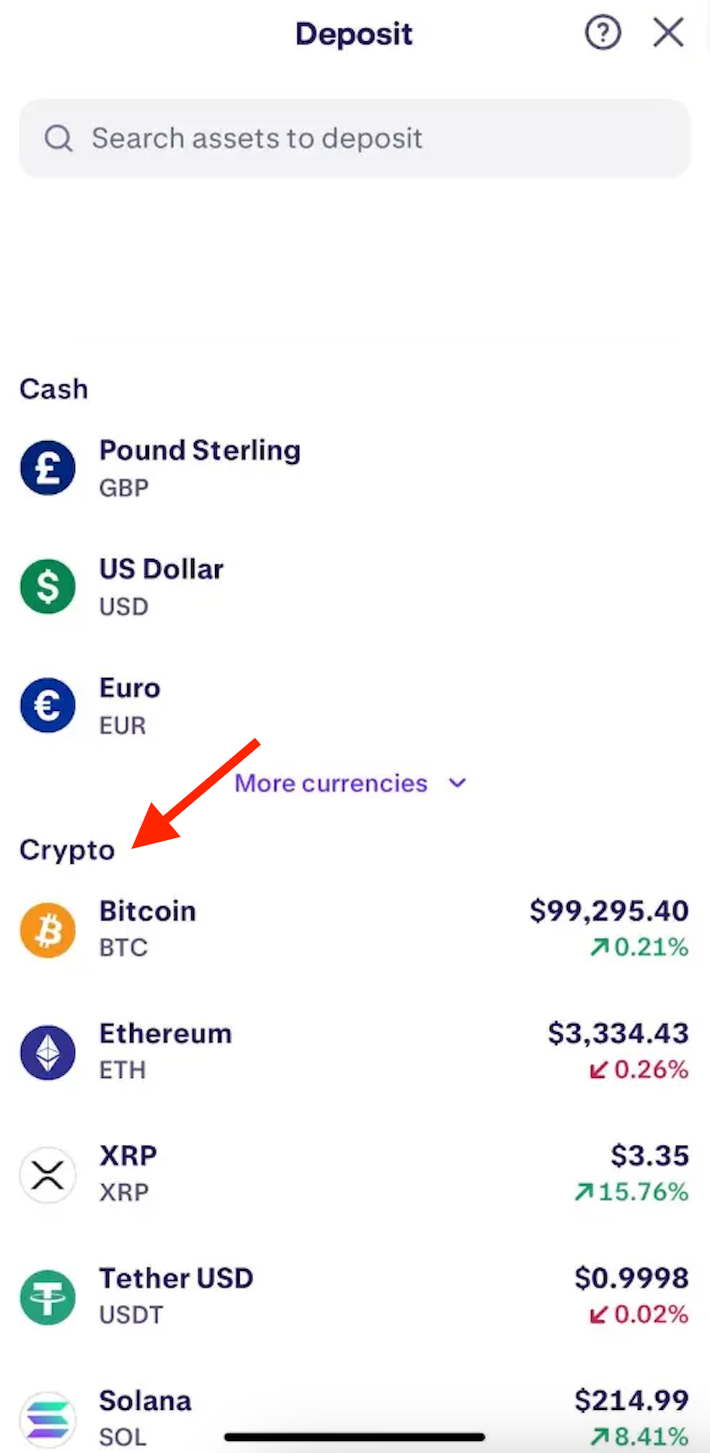Screen dimensions: 710x1453
Task: Open the help question mark icon
Action: pyautogui.click(x=602, y=33)
